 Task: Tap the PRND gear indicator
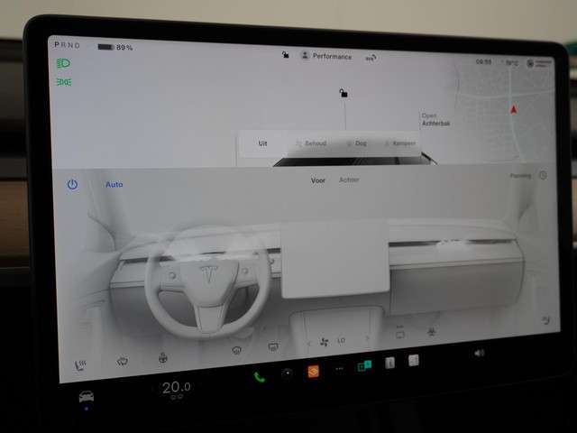pyautogui.click(x=67, y=45)
